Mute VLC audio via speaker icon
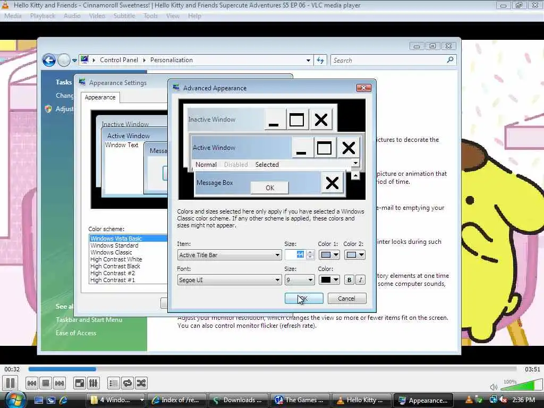544x408 pixels. (494, 387)
